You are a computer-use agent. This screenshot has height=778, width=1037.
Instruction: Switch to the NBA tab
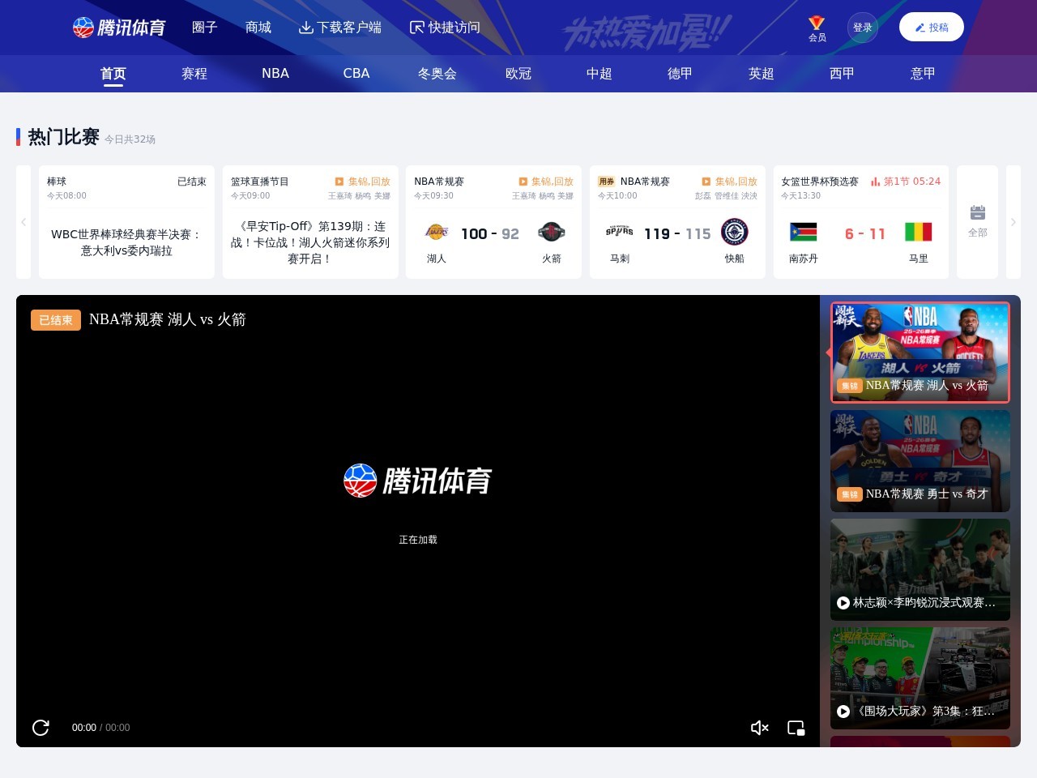tap(275, 73)
